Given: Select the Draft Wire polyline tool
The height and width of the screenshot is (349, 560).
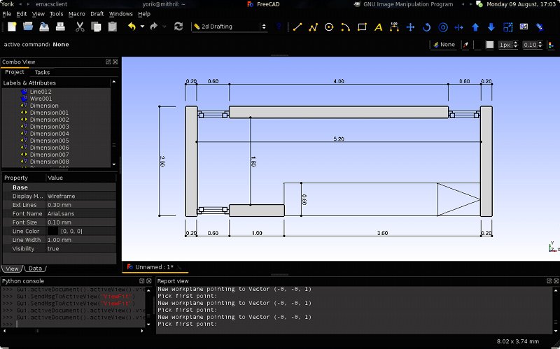Looking at the screenshot, I should (x=313, y=27).
